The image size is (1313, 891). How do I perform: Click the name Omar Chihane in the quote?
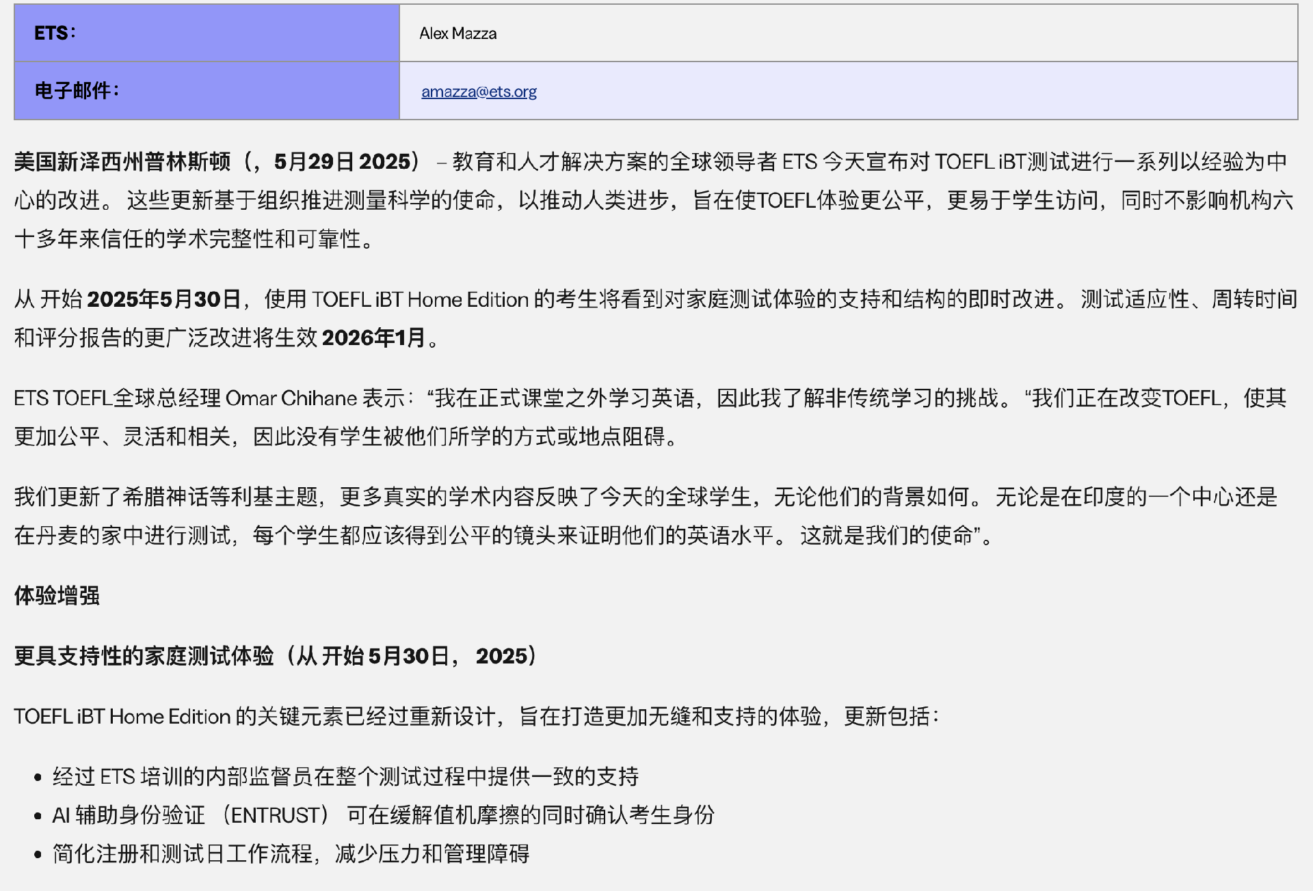point(291,398)
